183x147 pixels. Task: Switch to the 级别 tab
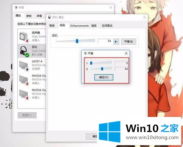(x=62, y=25)
